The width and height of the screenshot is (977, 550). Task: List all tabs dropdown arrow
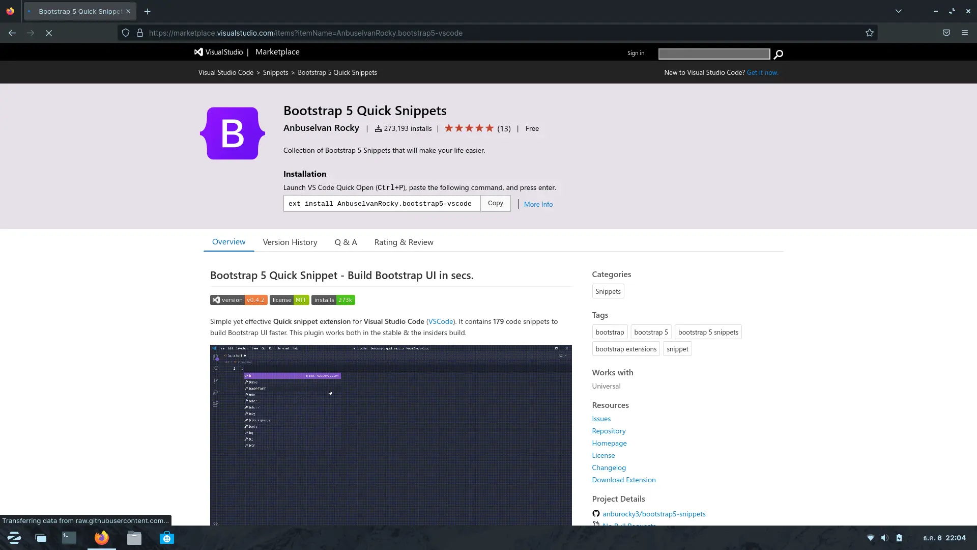pos(899,11)
